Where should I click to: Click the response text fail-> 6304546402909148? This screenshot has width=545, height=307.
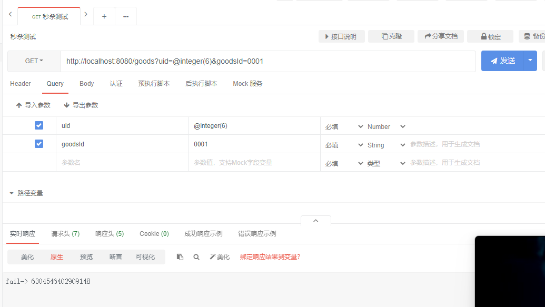(x=48, y=281)
